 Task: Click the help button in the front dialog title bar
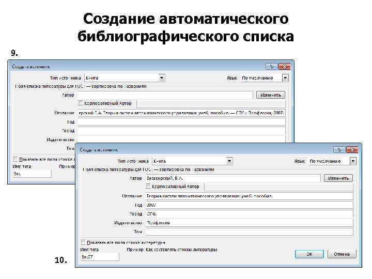tap(339, 150)
